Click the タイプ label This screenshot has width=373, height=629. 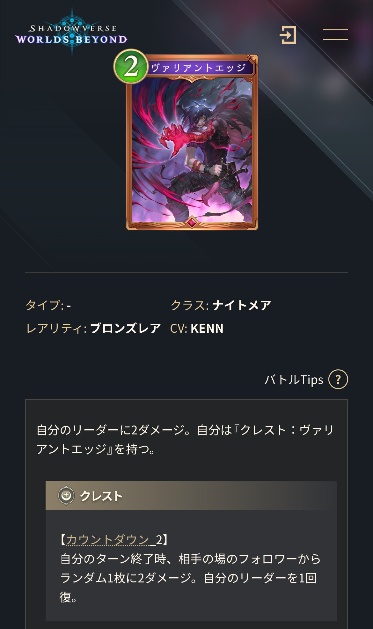[45, 305]
